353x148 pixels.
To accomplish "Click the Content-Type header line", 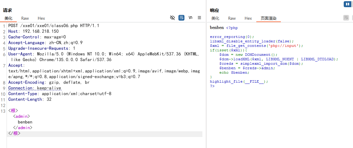I will [x=60, y=94].
